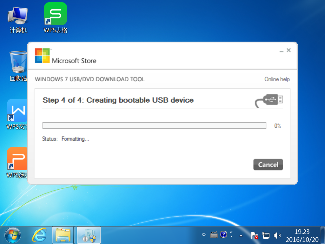Open the Windows Start menu
This screenshot has width=325, height=244.
tap(13, 235)
